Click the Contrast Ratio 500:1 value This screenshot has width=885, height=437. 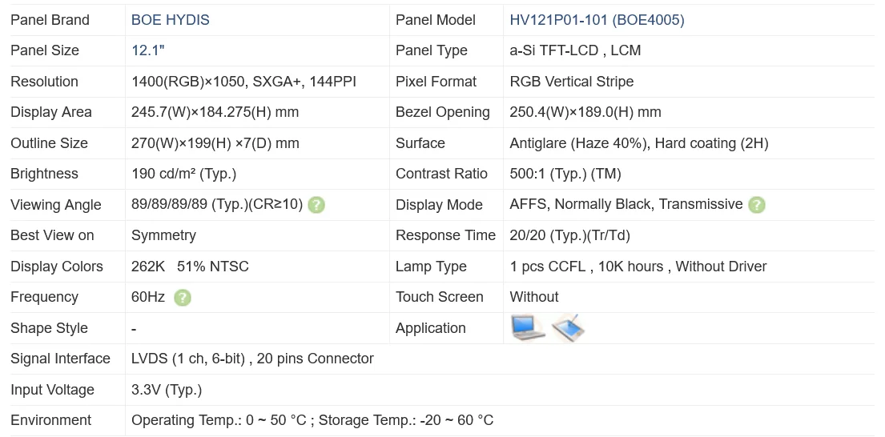(x=565, y=174)
